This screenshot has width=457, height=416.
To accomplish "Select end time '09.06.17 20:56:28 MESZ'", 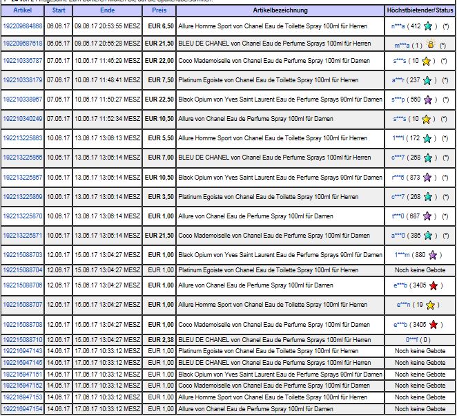I will [x=107, y=44].
